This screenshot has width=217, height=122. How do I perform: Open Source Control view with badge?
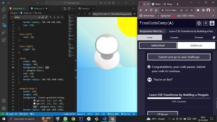point(4,25)
